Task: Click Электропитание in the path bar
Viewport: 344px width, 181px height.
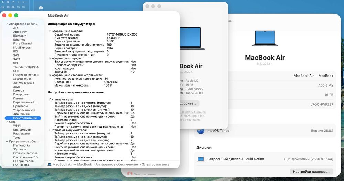Action: click(x=155, y=165)
